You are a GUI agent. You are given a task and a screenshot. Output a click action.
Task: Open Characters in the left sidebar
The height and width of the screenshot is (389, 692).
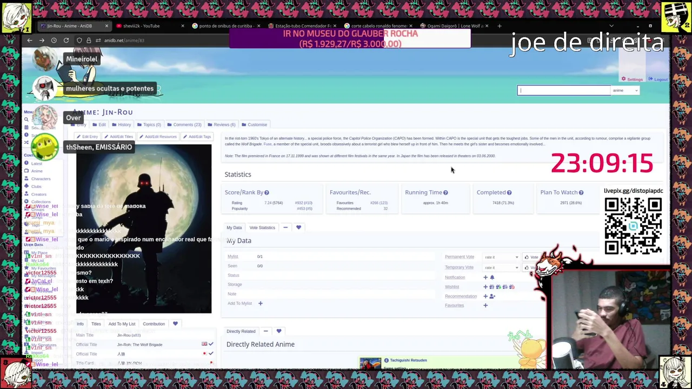41,179
